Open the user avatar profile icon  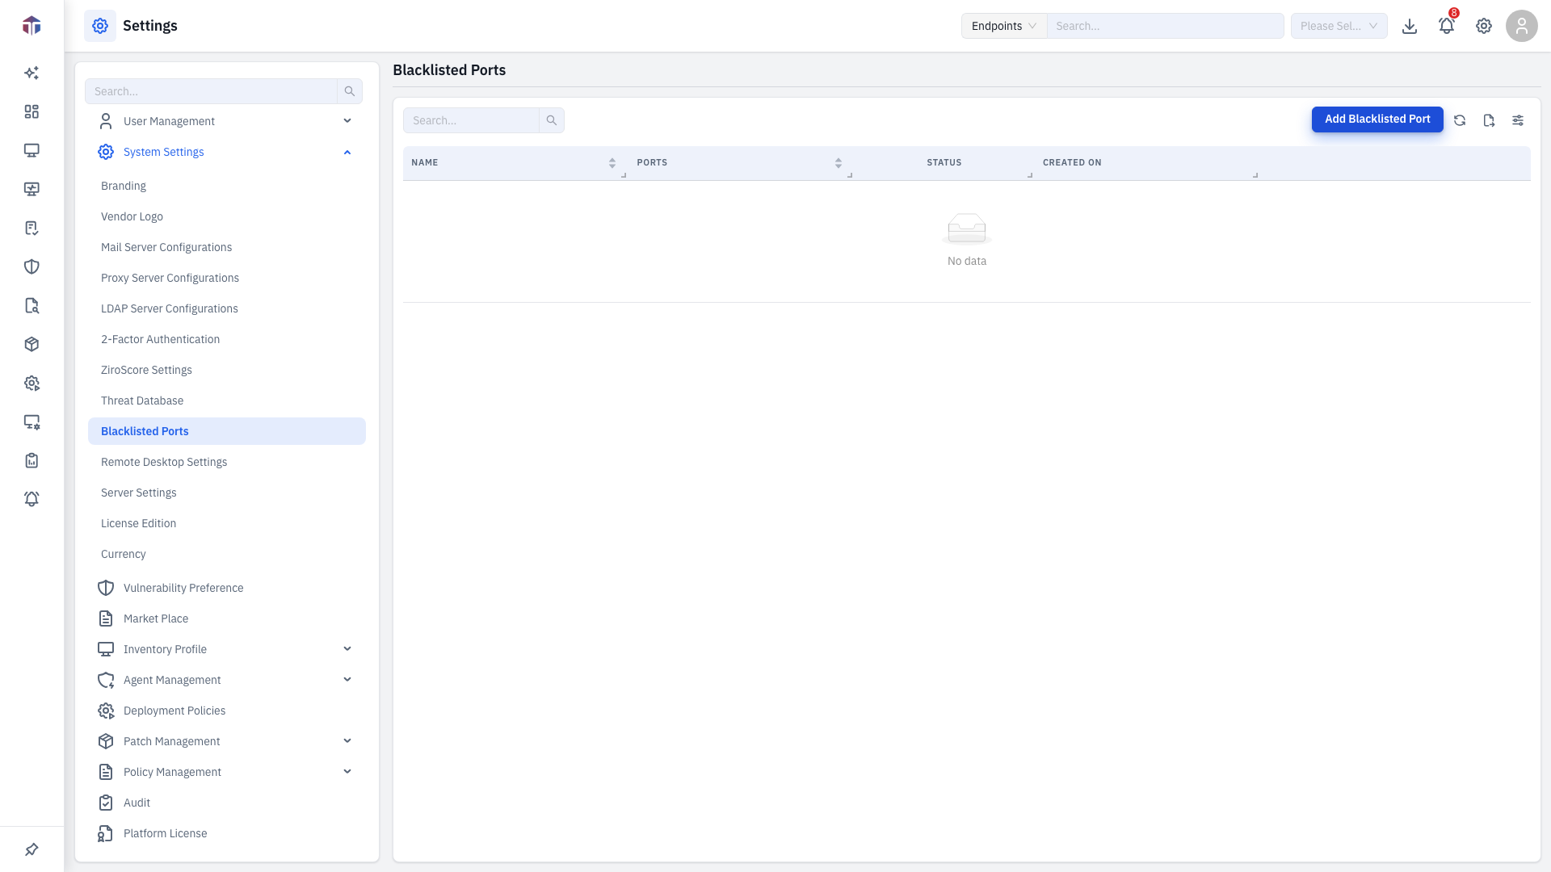coord(1522,26)
